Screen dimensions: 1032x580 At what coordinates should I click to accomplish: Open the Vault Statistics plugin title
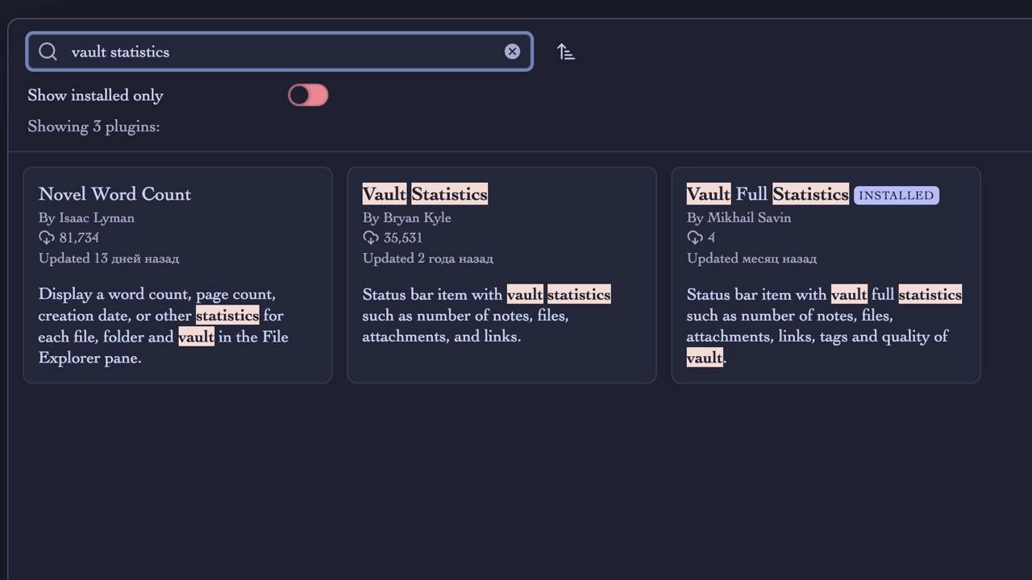coord(425,194)
